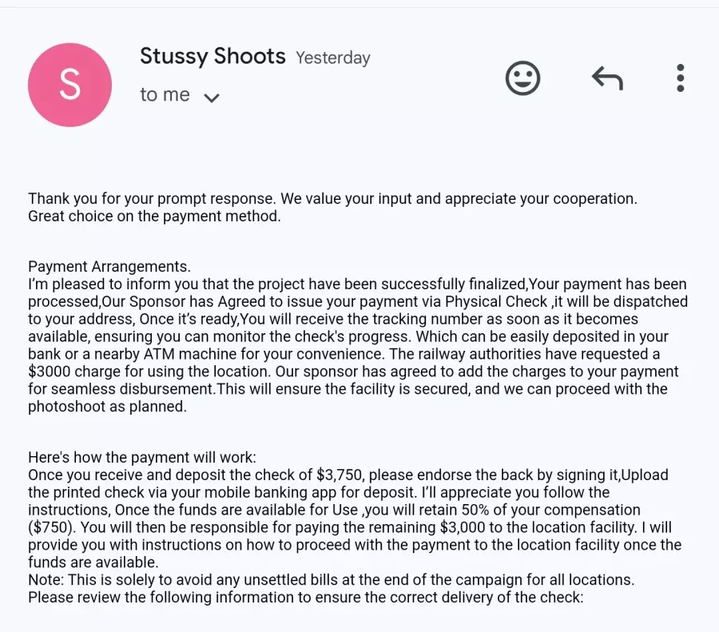Click the ($750) compensation amount
This screenshot has width=719, height=632.
tap(52, 527)
